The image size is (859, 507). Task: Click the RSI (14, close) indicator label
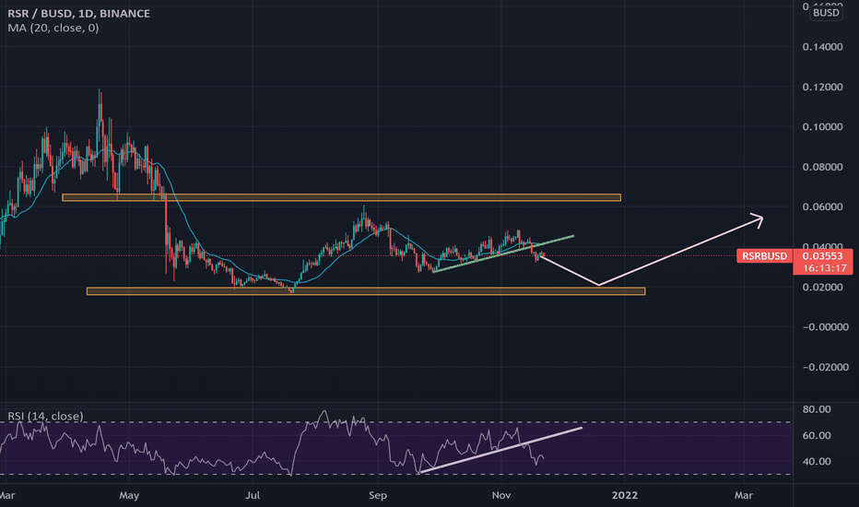[x=45, y=416]
